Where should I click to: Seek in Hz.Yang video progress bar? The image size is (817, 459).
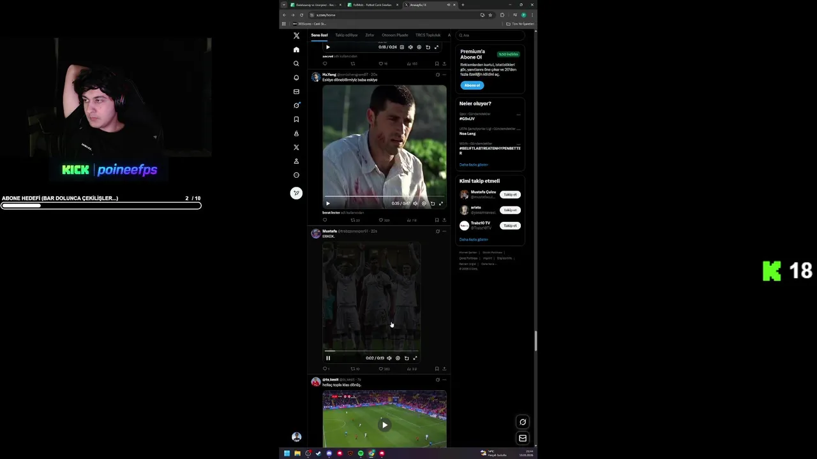coord(384,196)
